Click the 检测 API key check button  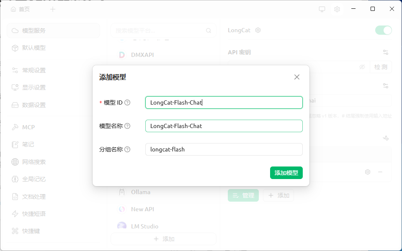[x=381, y=67]
